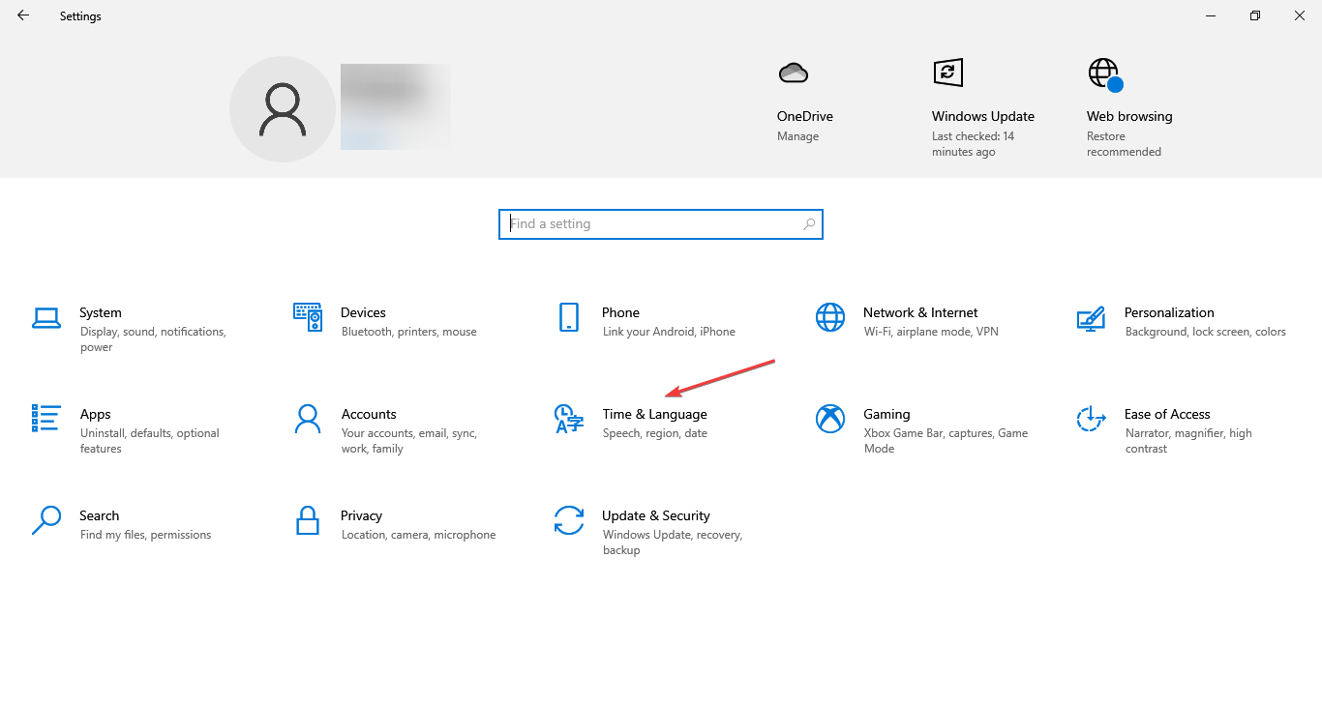Click the Time & Language icon
This screenshot has width=1322, height=704.
[569, 419]
